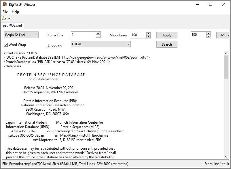
Task: Click the Form Line number field
Action: point(84,35)
